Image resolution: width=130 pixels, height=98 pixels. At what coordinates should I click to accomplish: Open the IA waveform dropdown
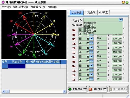click(91, 43)
